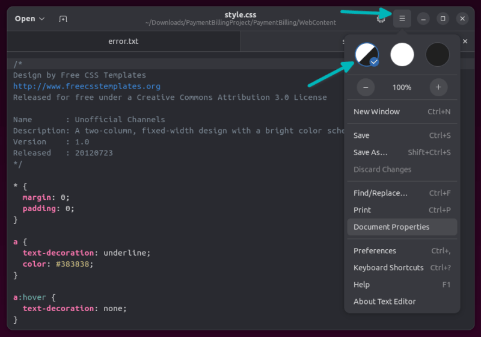Open Document Properties

click(x=391, y=227)
